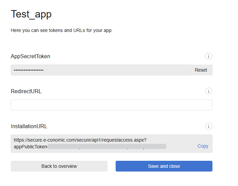Screen dimensions: 238x186
Task: Click the InstallationURL info icon
Action: pyautogui.click(x=208, y=126)
